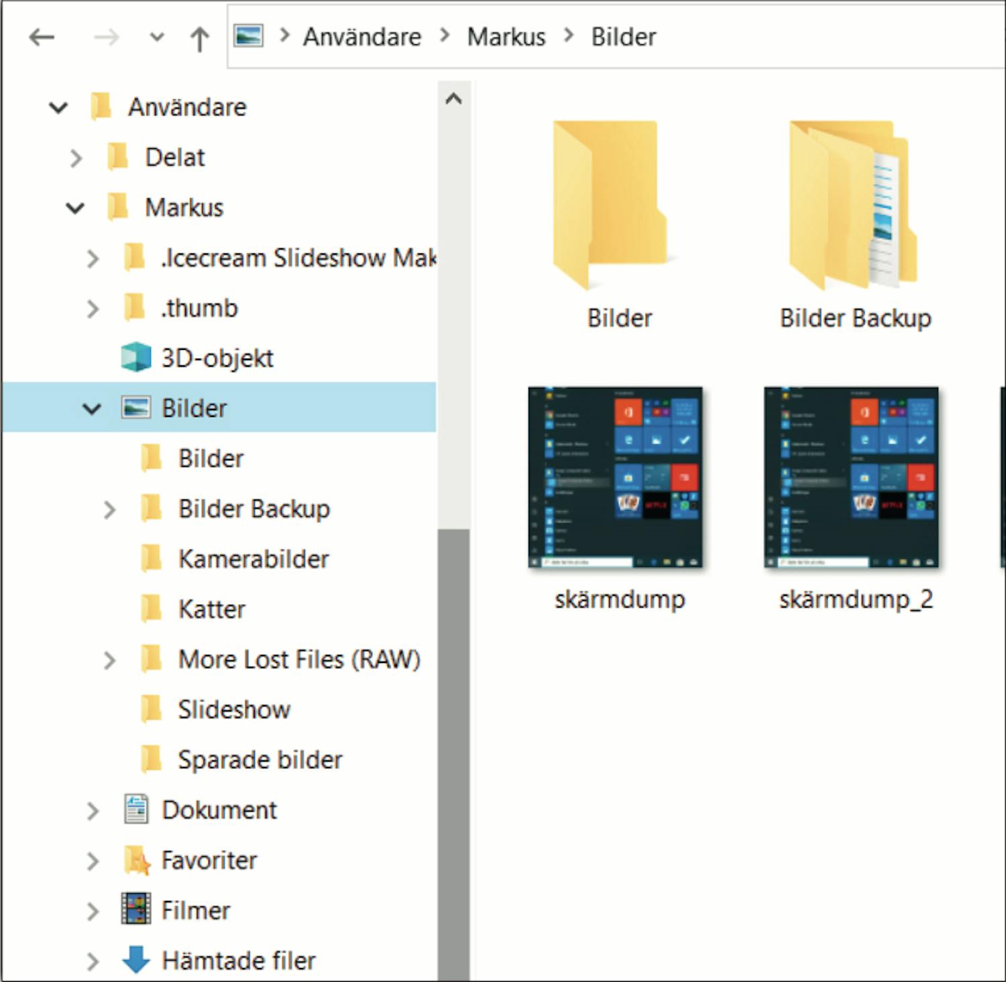Viewport: 1006px width, 982px height.
Task: Go up one folder level
Action: tap(199, 38)
